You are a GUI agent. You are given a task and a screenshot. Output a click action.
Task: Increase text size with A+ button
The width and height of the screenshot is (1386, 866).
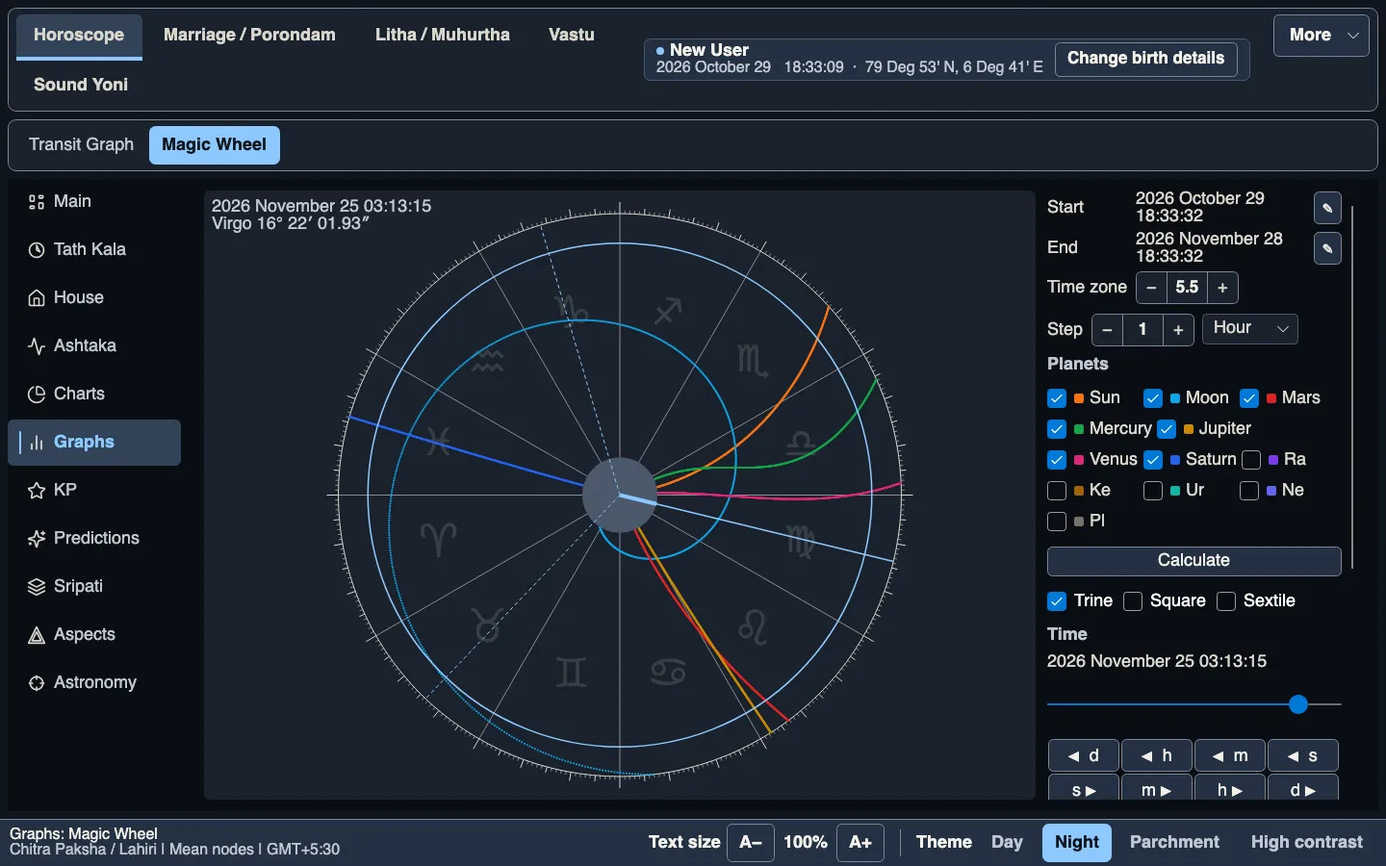860,843
